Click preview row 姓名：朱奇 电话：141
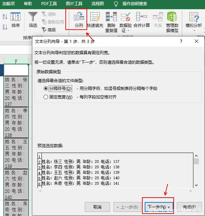Screen dimensions: 205x216 point(81,183)
